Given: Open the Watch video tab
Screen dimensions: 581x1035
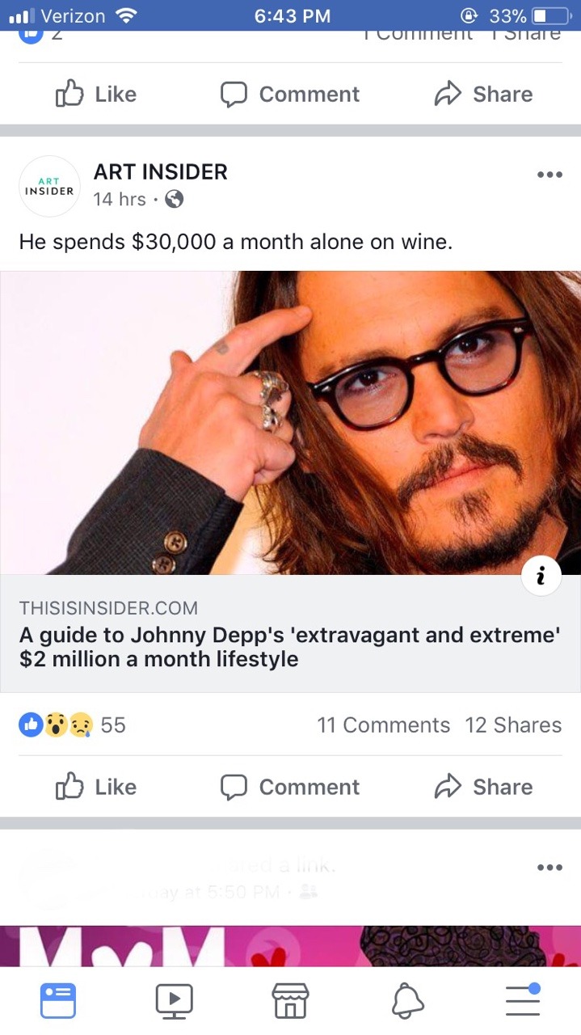Looking at the screenshot, I should click(x=174, y=1000).
